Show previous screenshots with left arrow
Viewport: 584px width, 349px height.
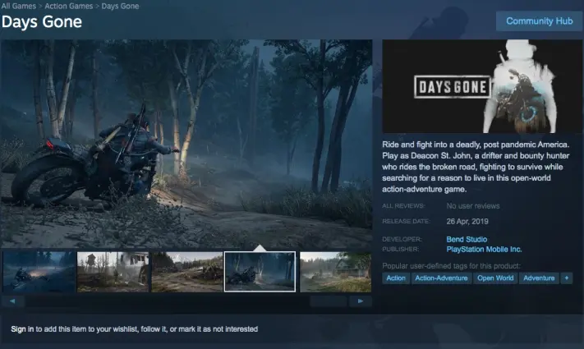tap(12, 301)
